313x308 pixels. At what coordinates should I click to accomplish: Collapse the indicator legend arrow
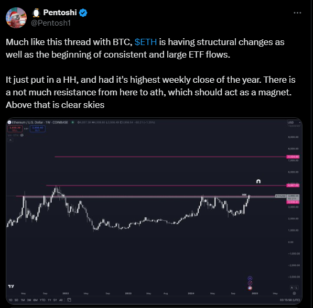(10, 140)
